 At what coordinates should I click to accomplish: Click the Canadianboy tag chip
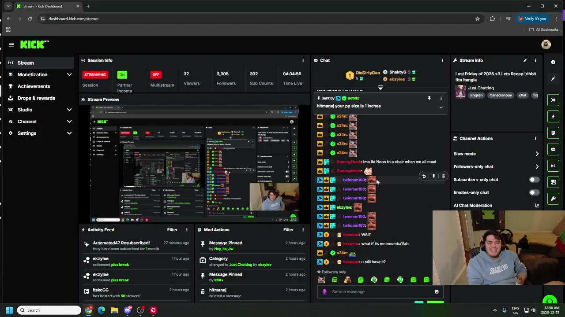501,96
